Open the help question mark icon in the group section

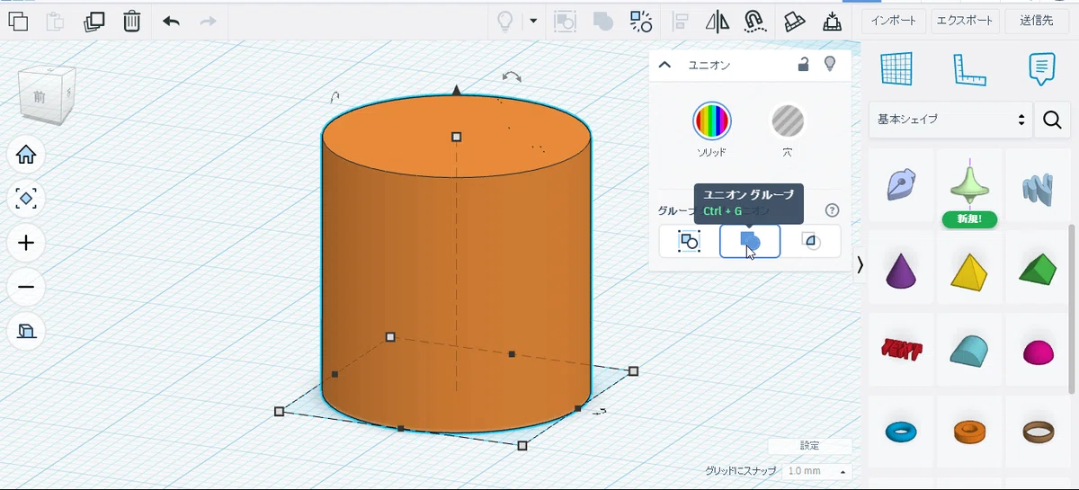832,210
